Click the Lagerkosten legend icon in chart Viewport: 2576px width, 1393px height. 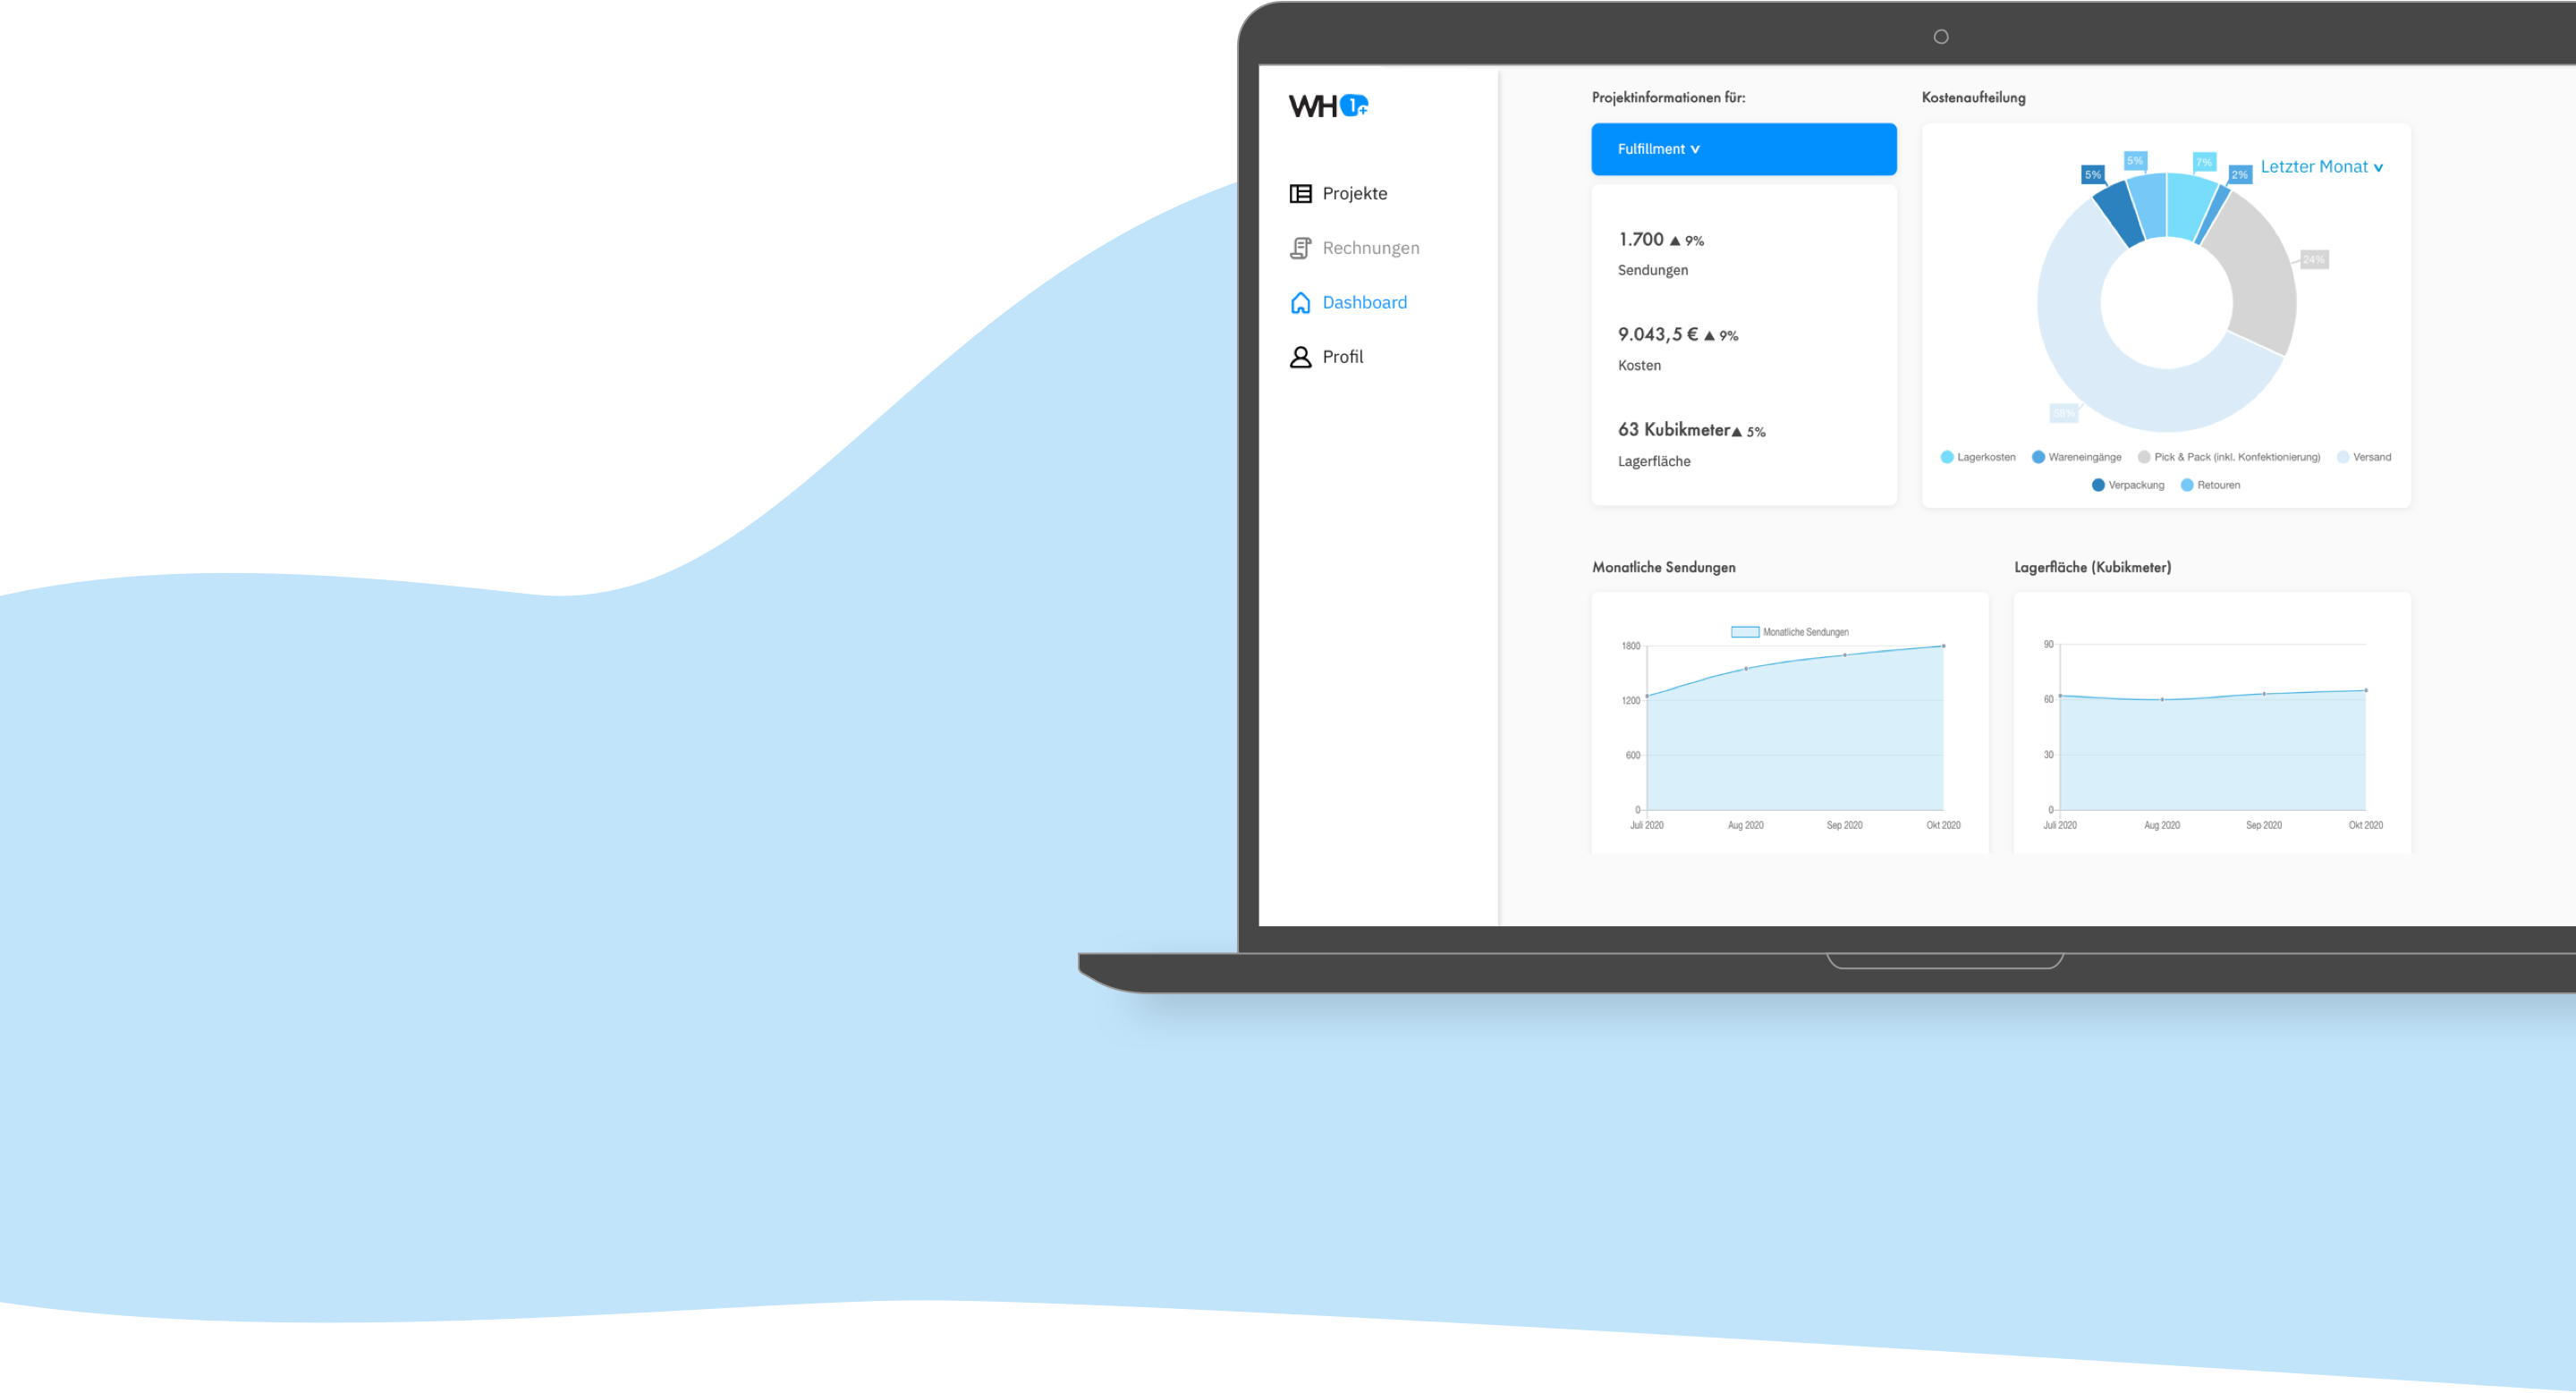point(1936,458)
